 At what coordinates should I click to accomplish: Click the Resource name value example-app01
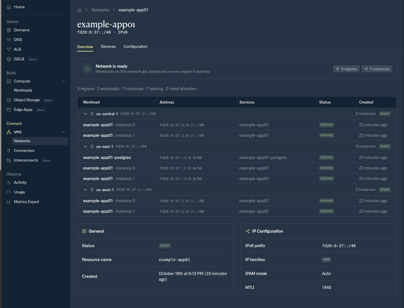pyautogui.click(x=174, y=260)
